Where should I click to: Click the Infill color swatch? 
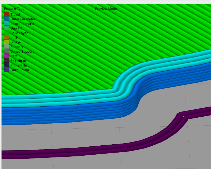pyautogui.click(x=7, y=37)
